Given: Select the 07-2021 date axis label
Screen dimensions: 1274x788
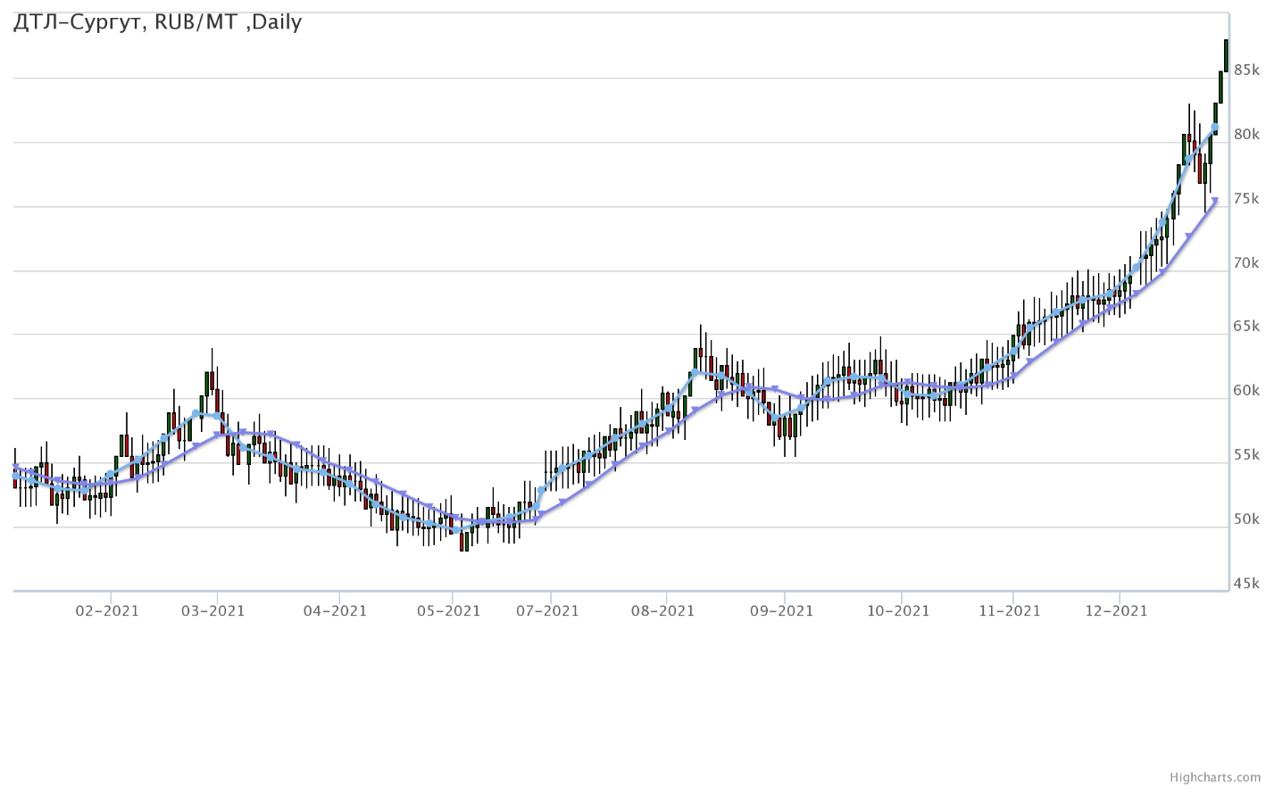Looking at the screenshot, I should pyautogui.click(x=547, y=611).
